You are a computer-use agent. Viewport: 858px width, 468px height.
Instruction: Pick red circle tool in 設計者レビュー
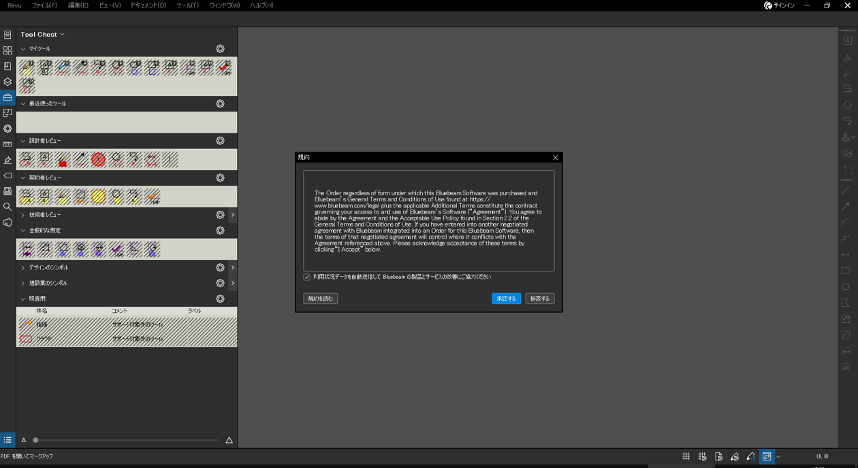(x=98, y=159)
